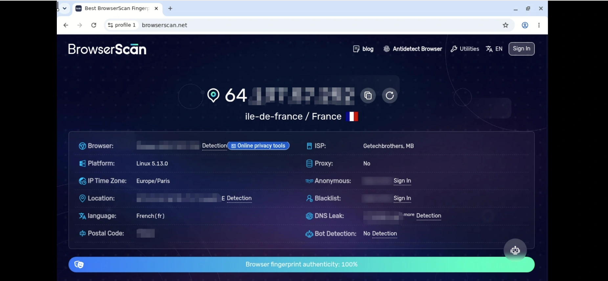The image size is (608, 281).
Task: Click browser back arrow
Action: tap(66, 25)
